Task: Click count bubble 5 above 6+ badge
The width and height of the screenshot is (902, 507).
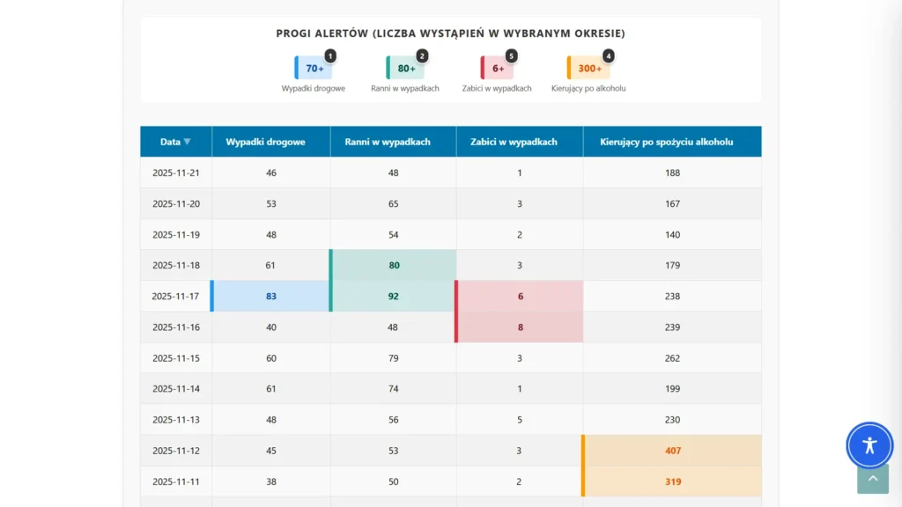Action: click(511, 55)
